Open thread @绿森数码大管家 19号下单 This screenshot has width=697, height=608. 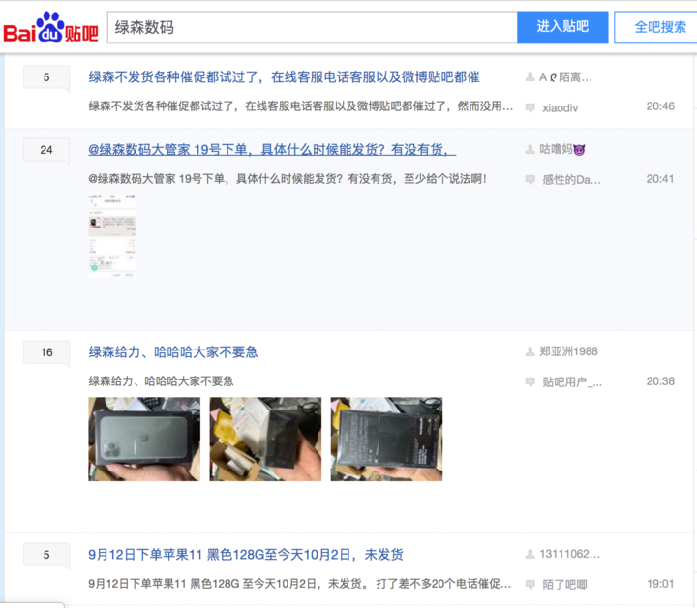click(x=272, y=149)
